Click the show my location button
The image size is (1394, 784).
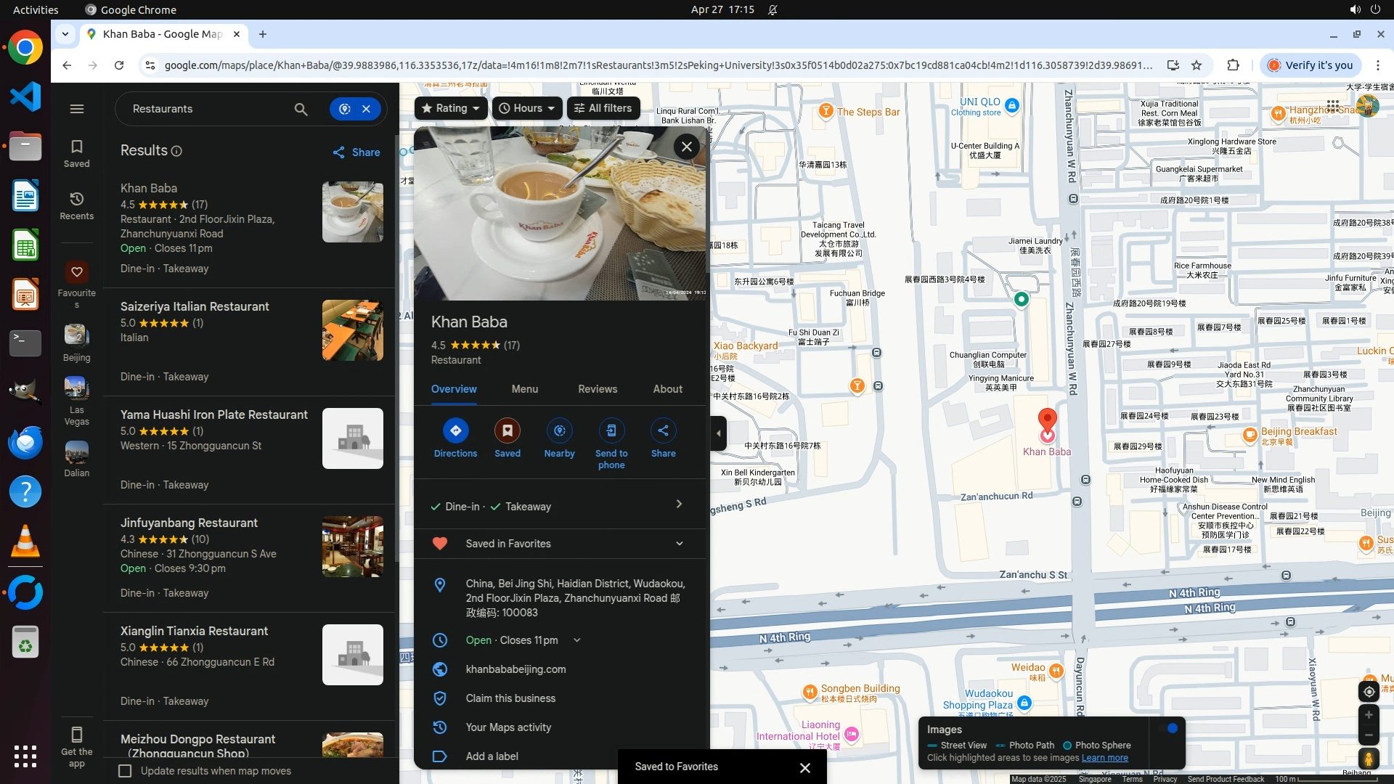[x=1368, y=692]
